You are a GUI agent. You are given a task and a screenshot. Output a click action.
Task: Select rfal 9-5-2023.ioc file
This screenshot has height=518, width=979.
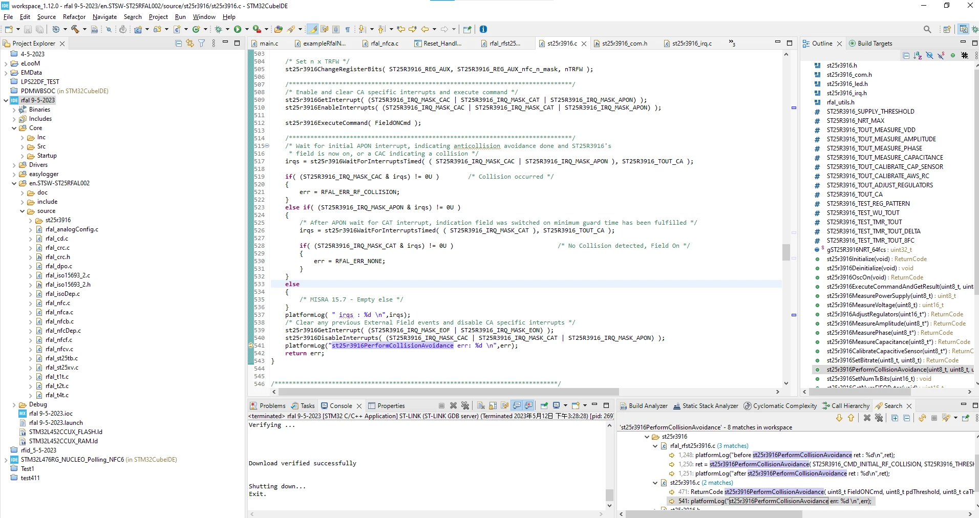pyautogui.click(x=45, y=414)
